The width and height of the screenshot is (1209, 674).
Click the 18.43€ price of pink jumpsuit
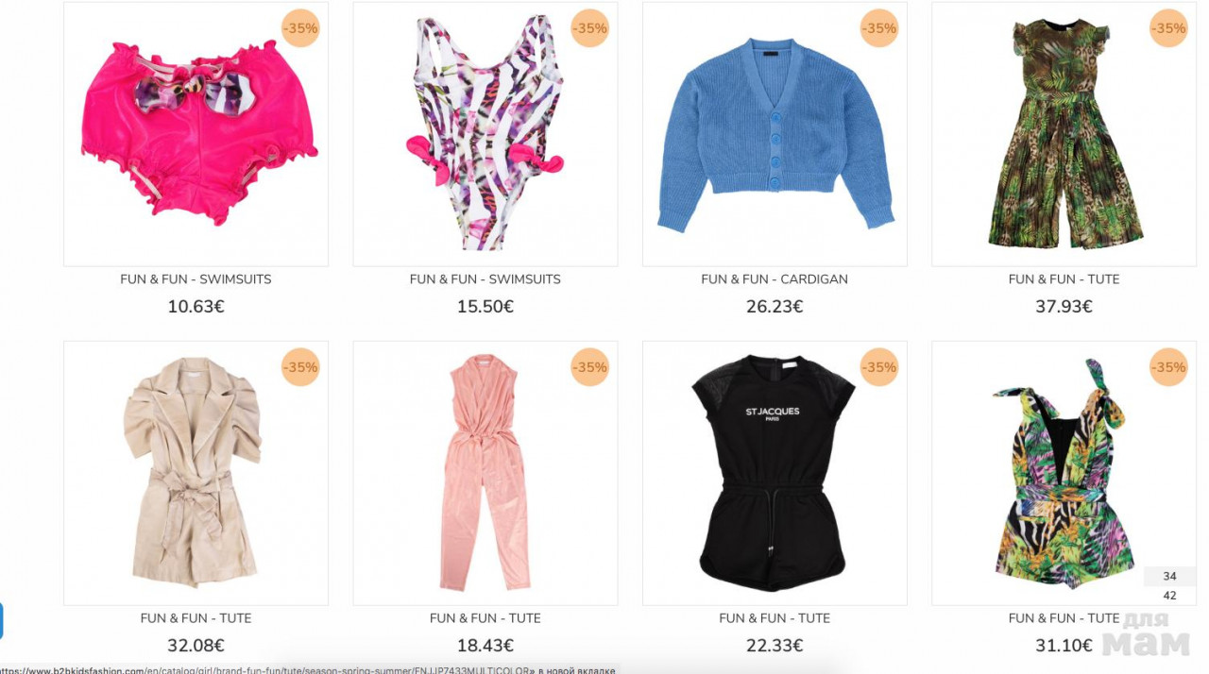(x=485, y=646)
